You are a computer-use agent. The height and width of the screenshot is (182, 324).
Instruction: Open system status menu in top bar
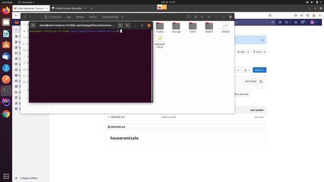pos(314,2)
